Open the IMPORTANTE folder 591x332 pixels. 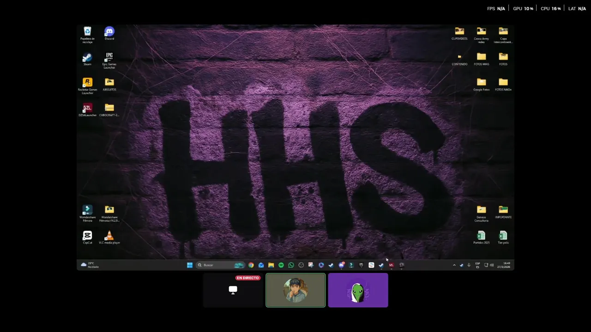coord(503,212)
